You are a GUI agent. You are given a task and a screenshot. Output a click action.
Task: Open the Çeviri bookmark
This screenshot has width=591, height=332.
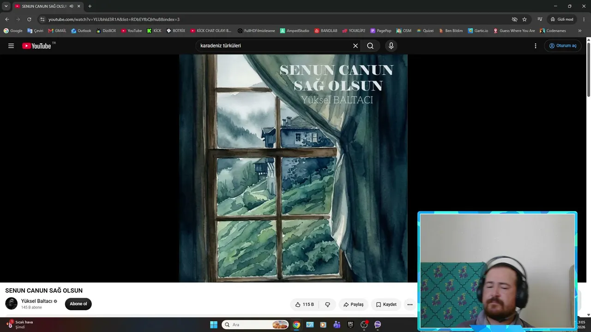click(x=35, y=31)
